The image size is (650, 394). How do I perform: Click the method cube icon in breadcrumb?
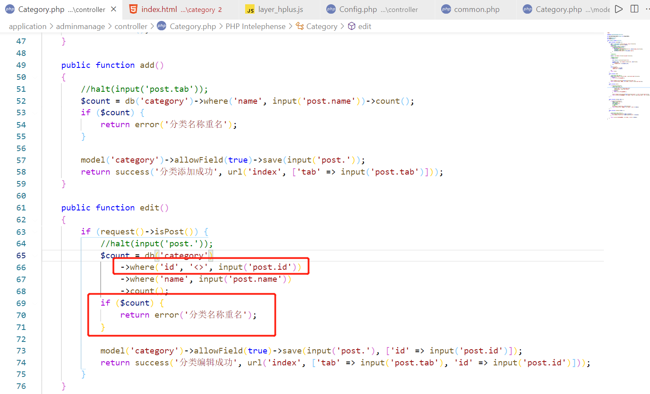(351, 26)
